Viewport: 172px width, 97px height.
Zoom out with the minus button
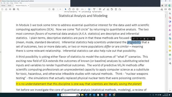73,9
